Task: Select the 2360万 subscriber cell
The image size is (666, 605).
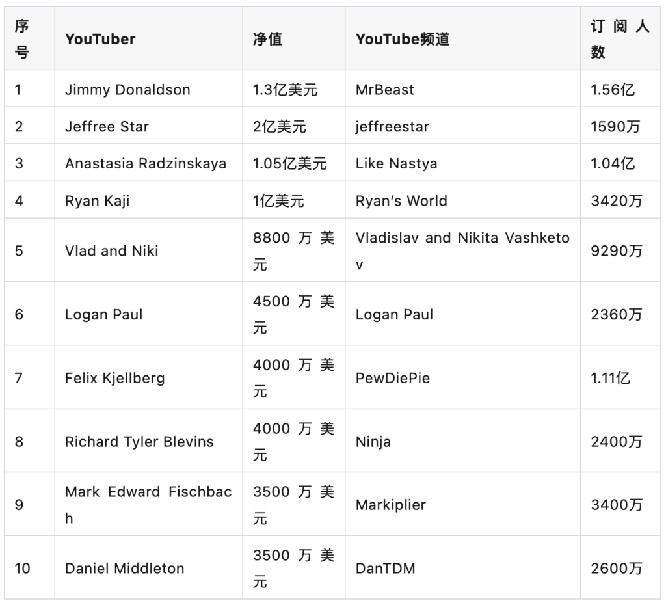Action: (620, 314)
